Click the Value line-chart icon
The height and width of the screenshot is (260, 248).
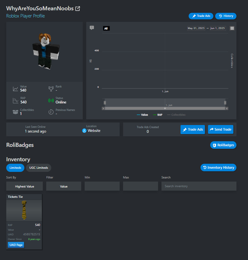click(15, 89)
